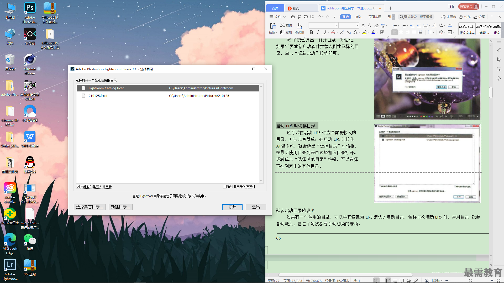The height and width of the screenshot is (283, 504).
Task: Click the 剪切 cut scissors icon
Action: point(282,25)
